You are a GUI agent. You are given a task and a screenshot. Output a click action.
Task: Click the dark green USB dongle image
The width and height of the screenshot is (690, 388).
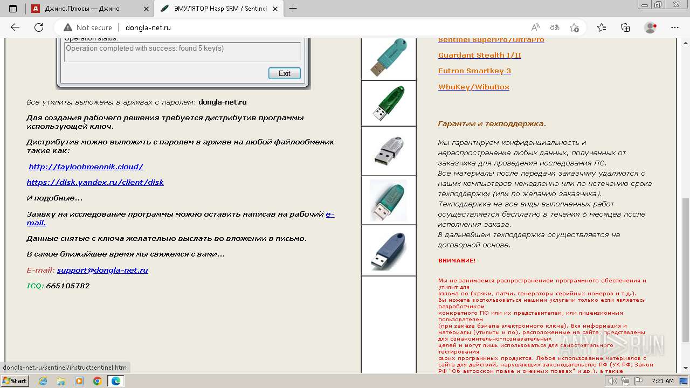click(389, 103)
